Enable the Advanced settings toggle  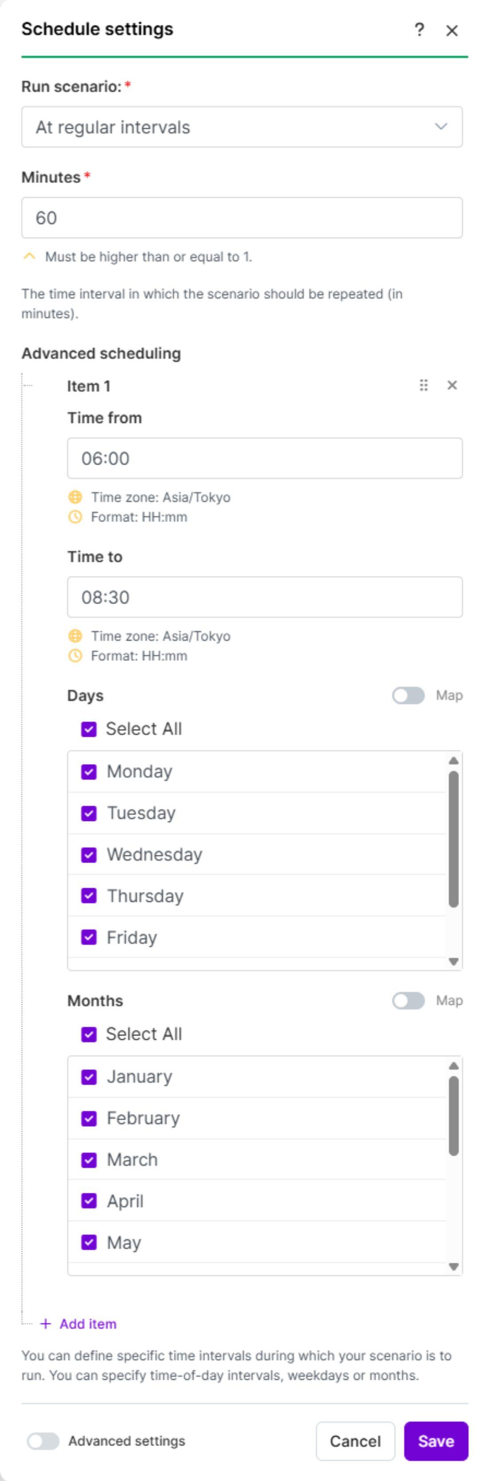point(43,1441)
